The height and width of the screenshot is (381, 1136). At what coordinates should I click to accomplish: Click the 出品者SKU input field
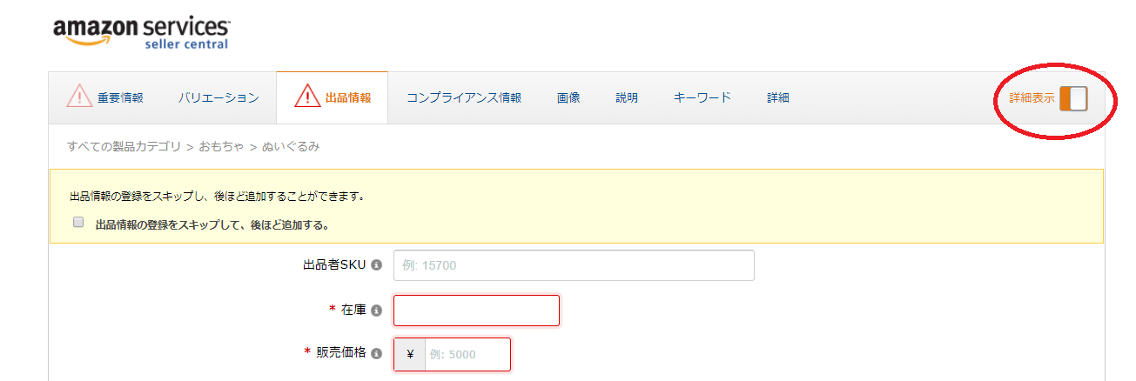point(574,265)
